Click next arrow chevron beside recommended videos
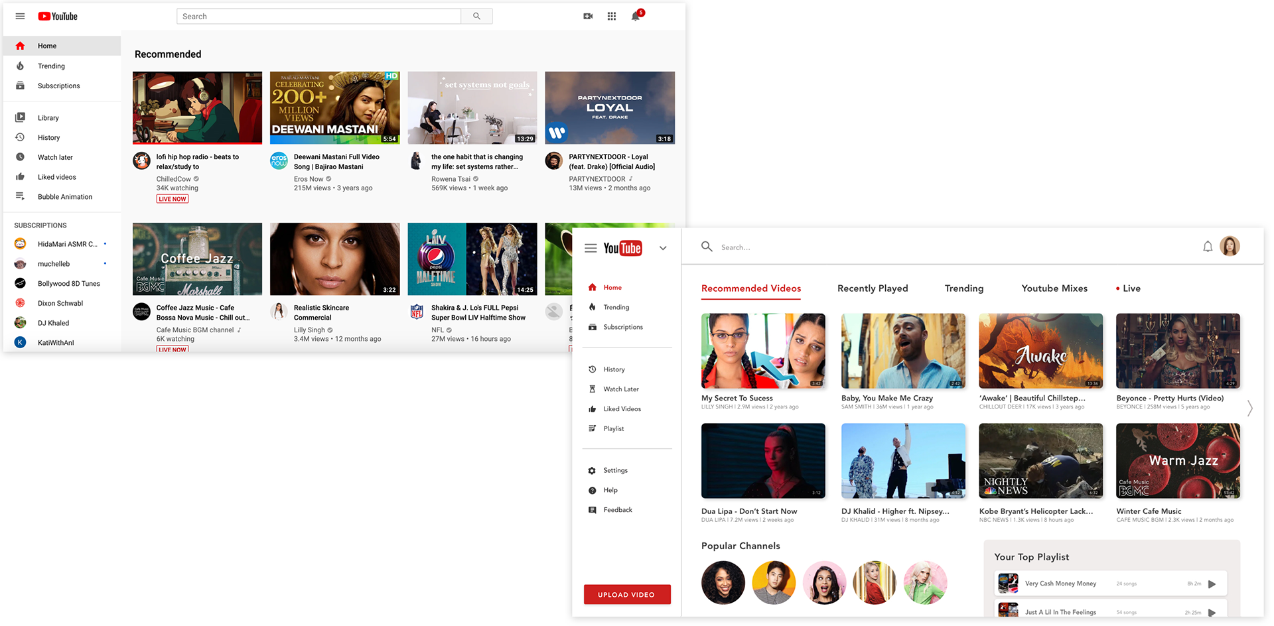Viewport: 1274px width, 626px height. [x=1249, y=408]
